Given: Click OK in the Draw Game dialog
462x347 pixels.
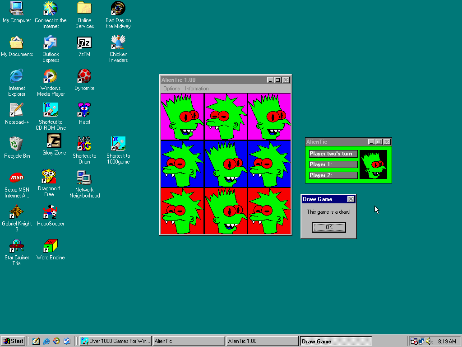Looking at the screenshot, I should pos(329,227).
